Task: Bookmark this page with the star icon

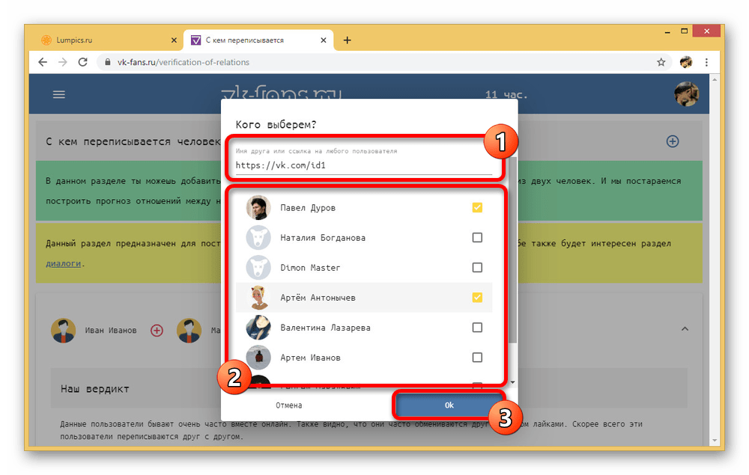Action: pyautogui.click(x=661, y=62)
